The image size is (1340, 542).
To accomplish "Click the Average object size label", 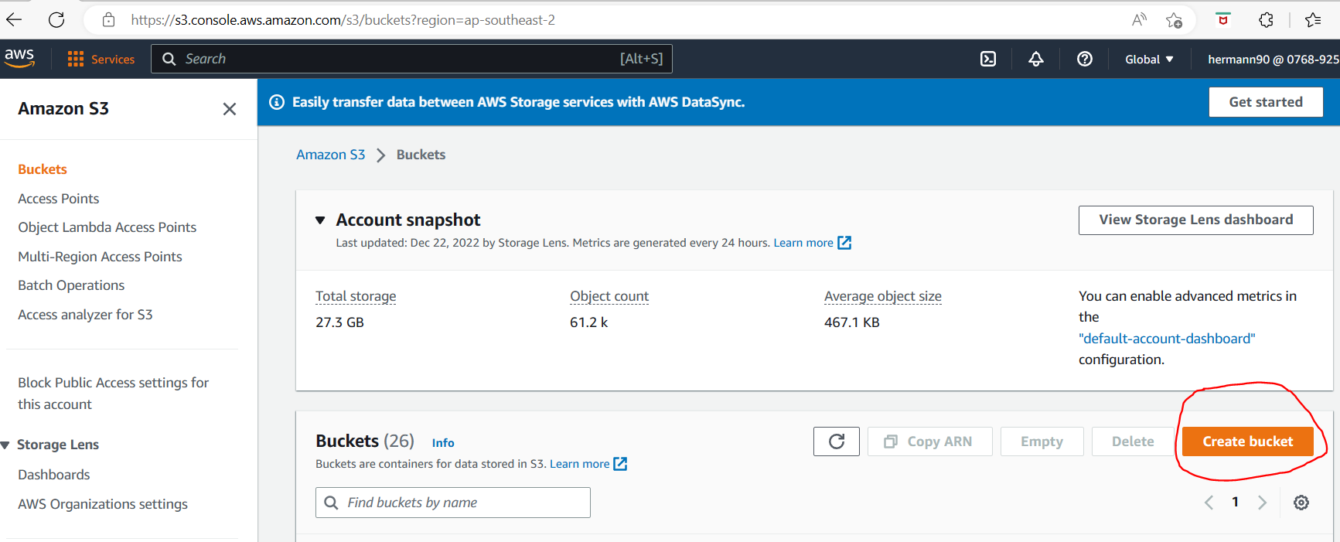I will pyautogui.click(x=883, y=296).
